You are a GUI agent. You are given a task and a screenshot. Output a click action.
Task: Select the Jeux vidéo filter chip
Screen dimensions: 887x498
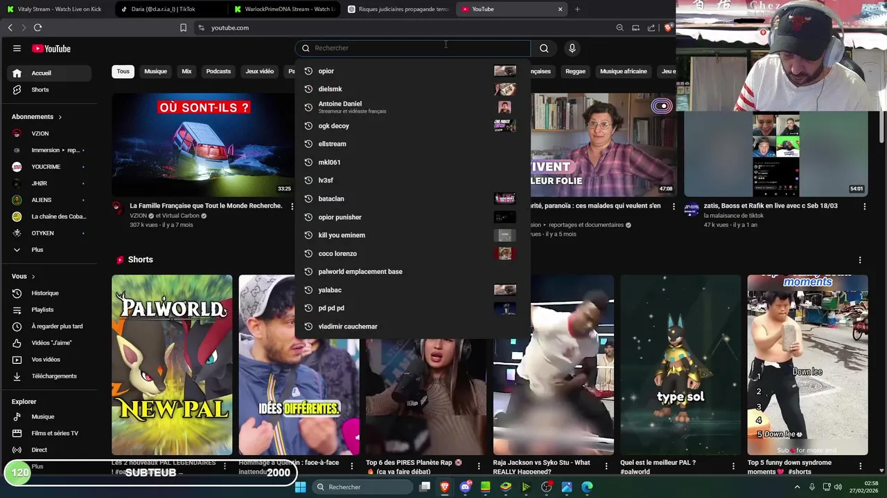pos(260,71)
